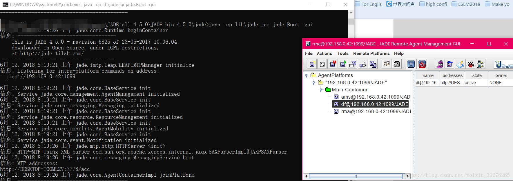Viewport: 513px width, 181px height.
Task: Click the Load Agent toolbar icon
Action: click(x=387, y=64)
